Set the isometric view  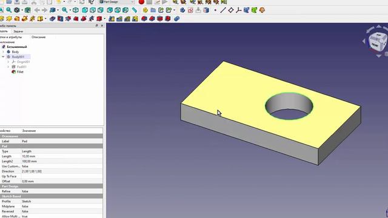[x=75, y=10]
